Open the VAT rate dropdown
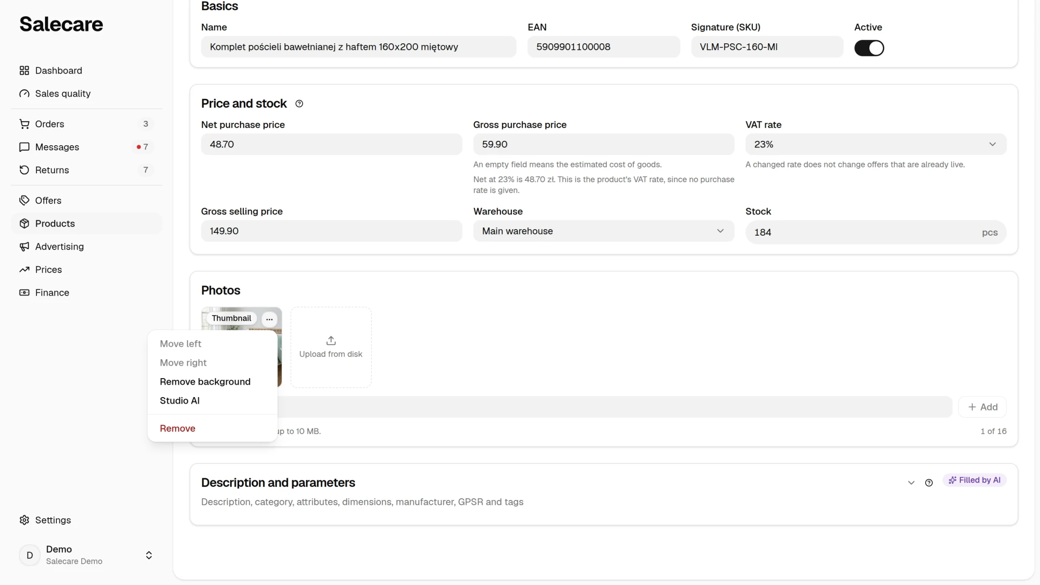Viewport: 1040px width, 585px height. [x=876, y=145]
